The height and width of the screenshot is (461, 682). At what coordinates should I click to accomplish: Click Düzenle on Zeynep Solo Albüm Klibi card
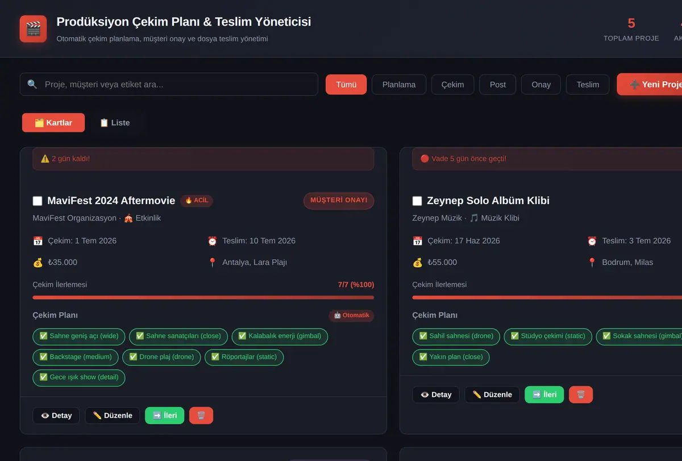pos(492,394)
